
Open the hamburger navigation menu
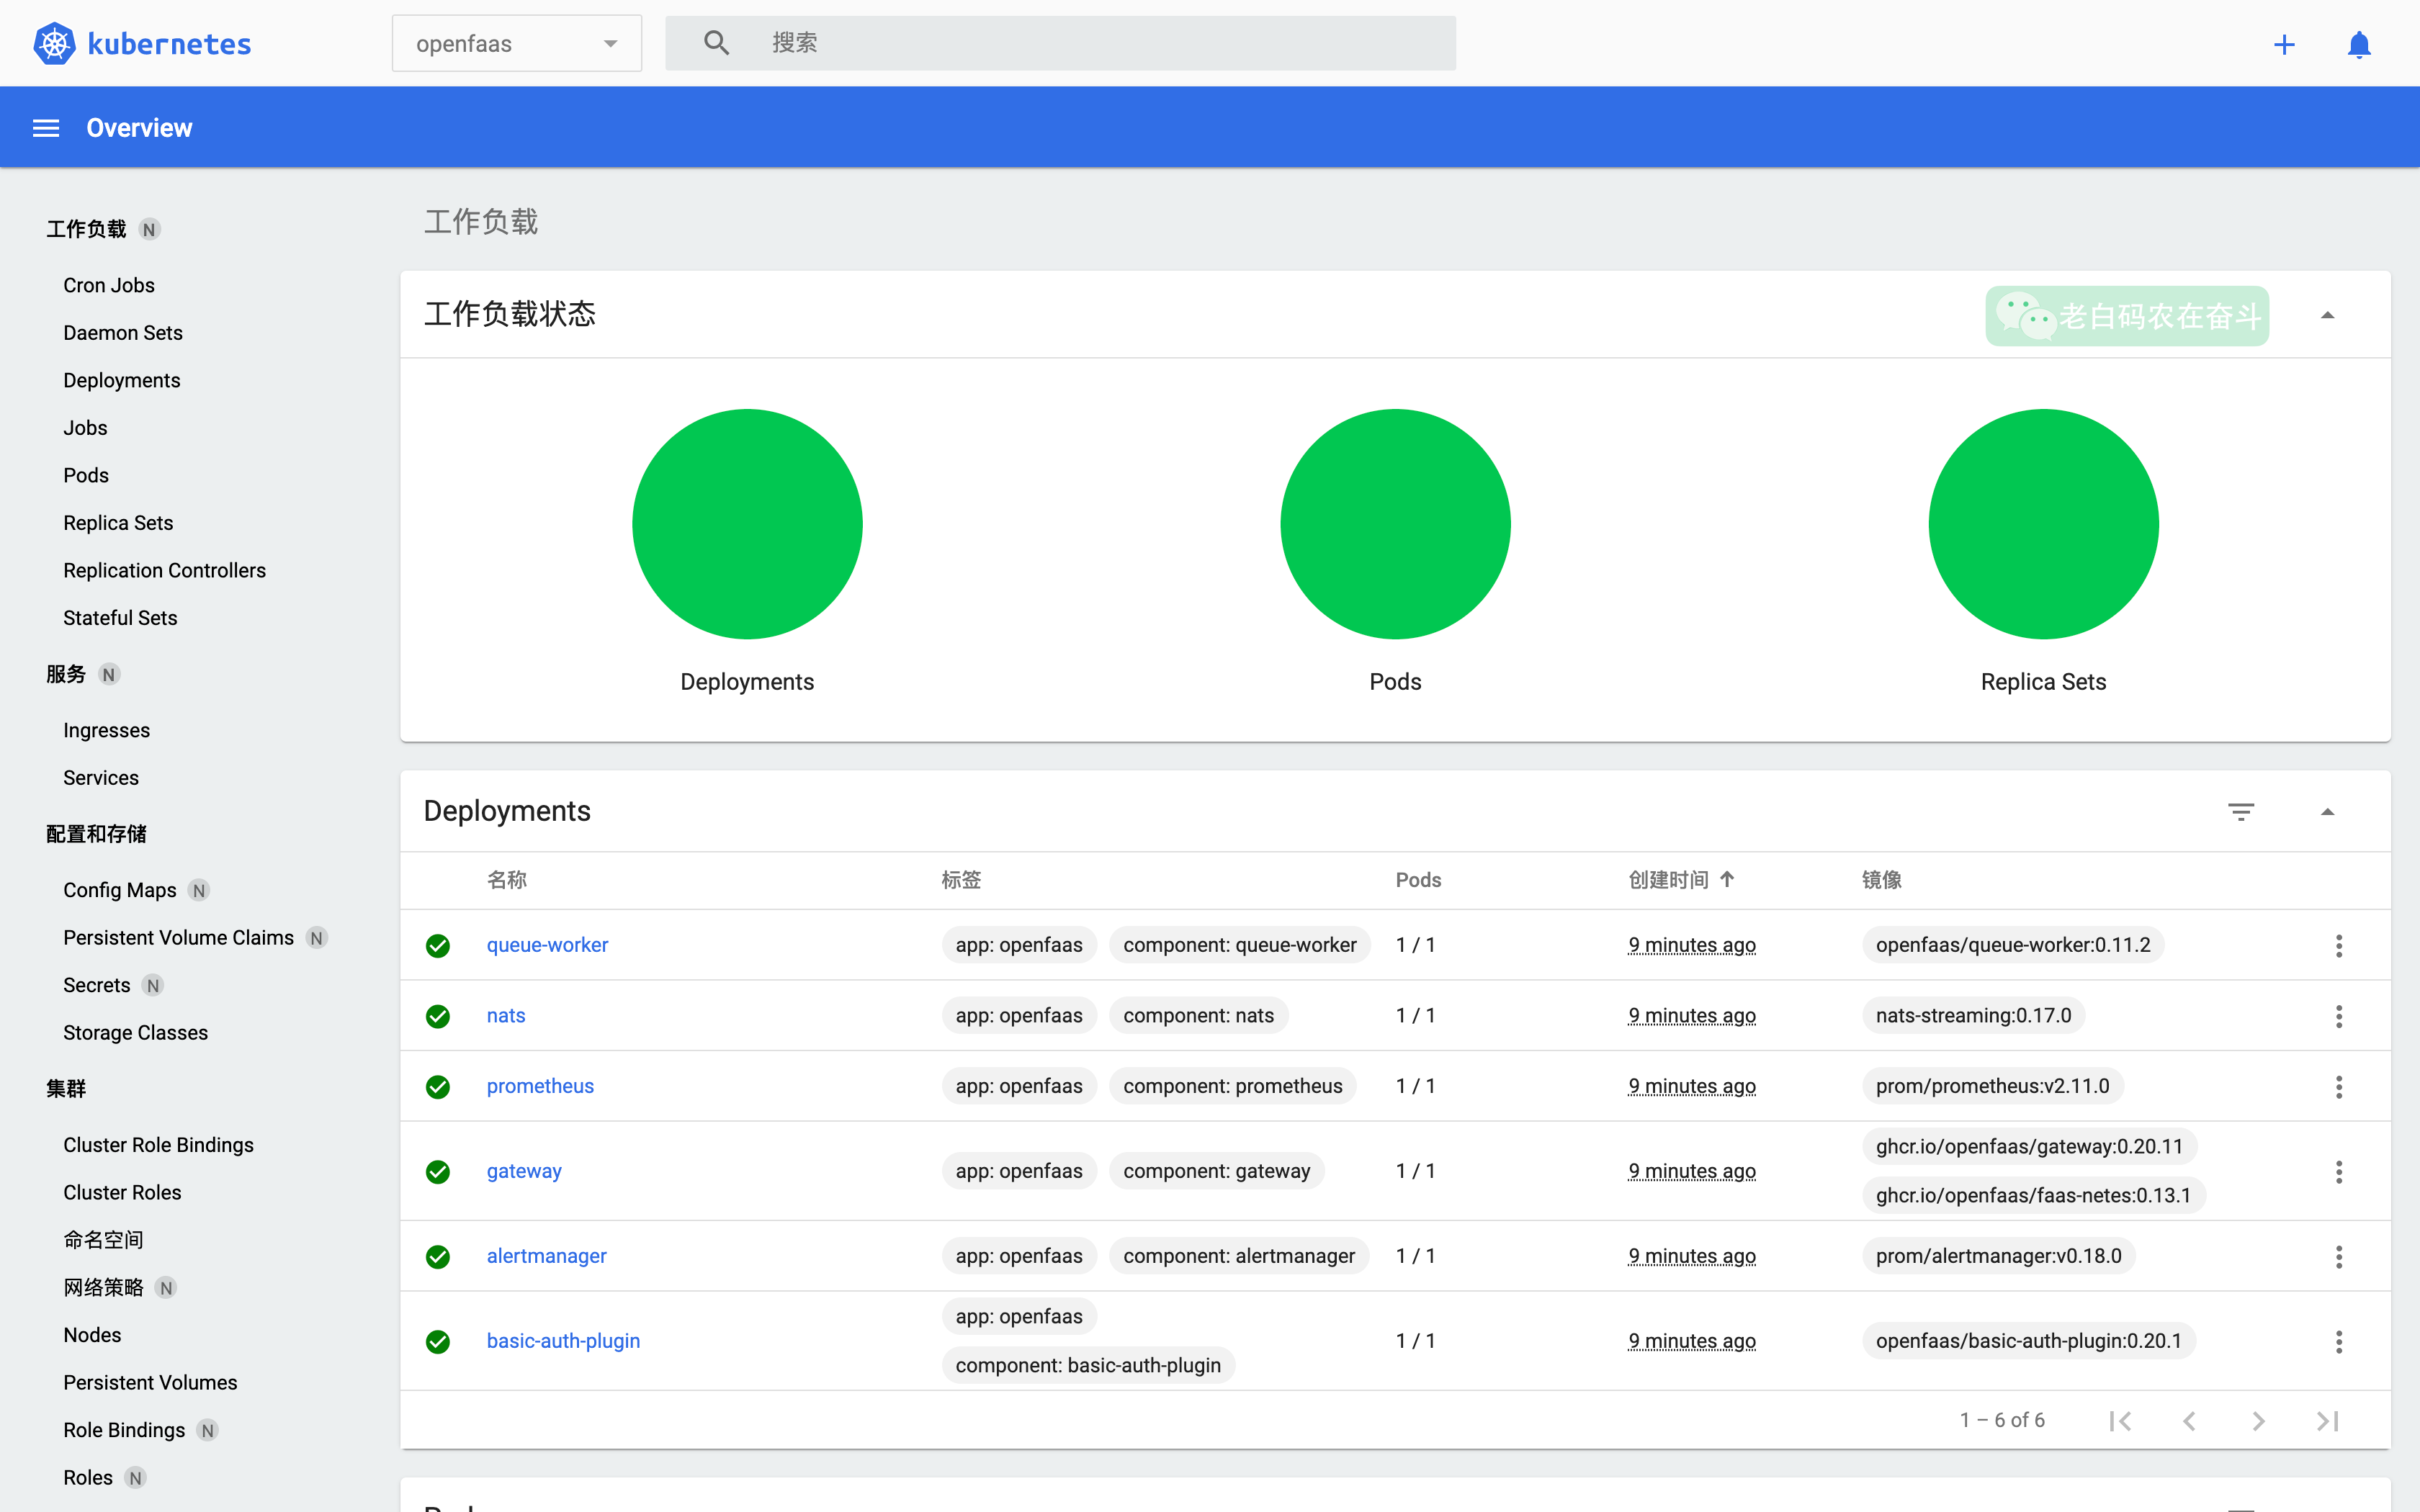[46, 128]
